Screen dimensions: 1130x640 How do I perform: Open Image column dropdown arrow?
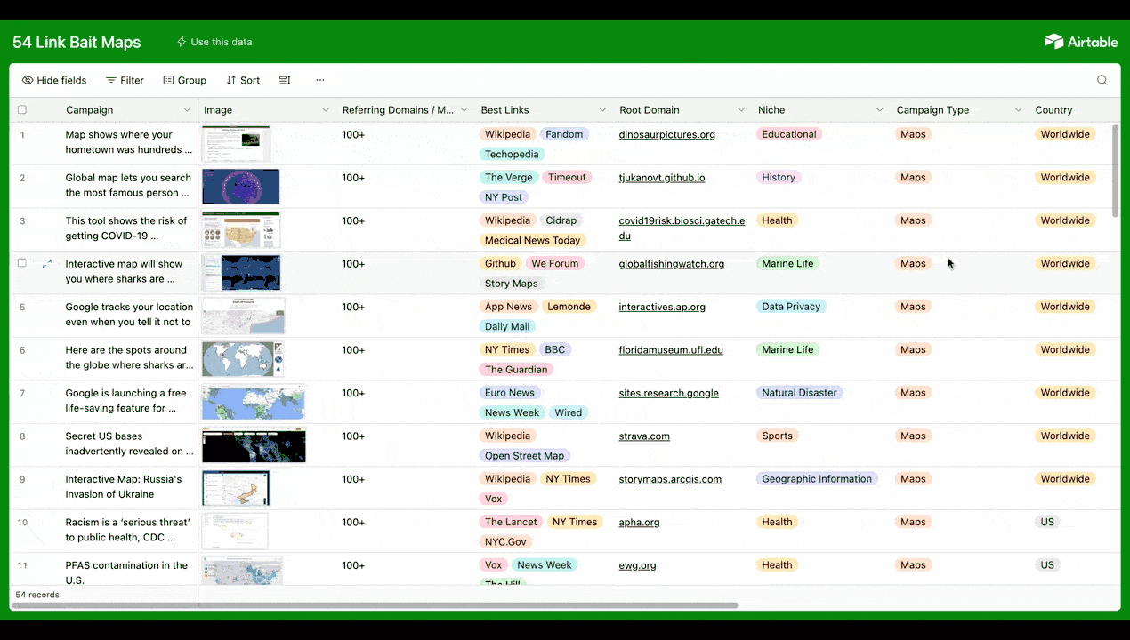(326, 110)
